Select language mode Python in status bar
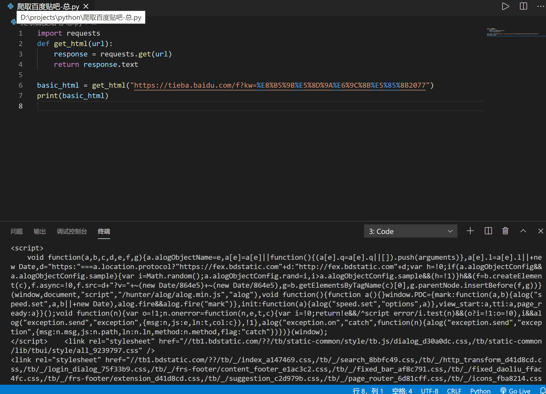Image resolution: width=546 pixels, height=394 pixels. click(480, 391)
